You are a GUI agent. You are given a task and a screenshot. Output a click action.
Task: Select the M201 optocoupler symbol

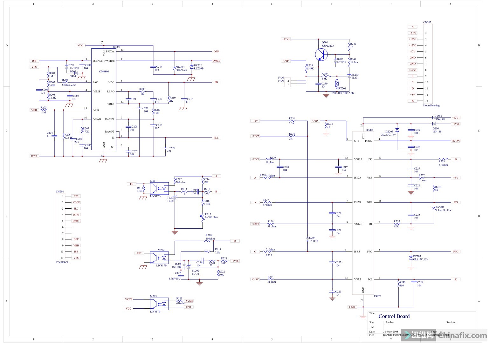159,188
